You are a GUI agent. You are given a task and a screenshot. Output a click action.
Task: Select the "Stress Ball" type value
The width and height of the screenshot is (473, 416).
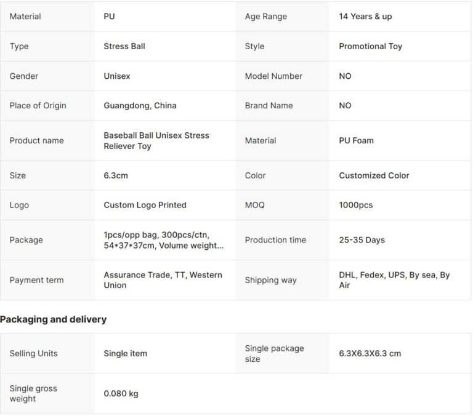(x=124, y=46)
